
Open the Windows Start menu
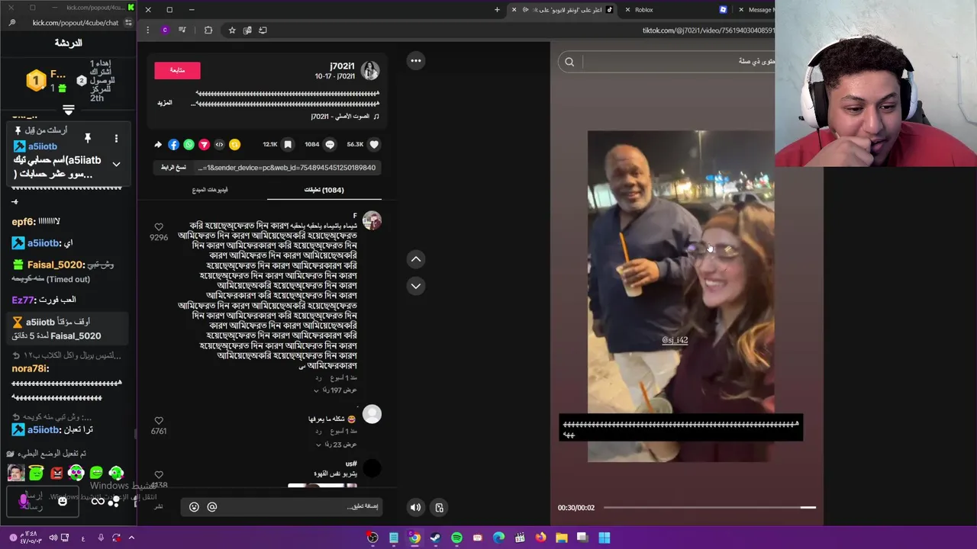[x=604, y=538]
